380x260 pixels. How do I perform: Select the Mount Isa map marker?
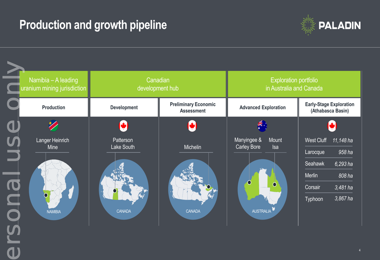pyautogui.click(x=275, y=184)
